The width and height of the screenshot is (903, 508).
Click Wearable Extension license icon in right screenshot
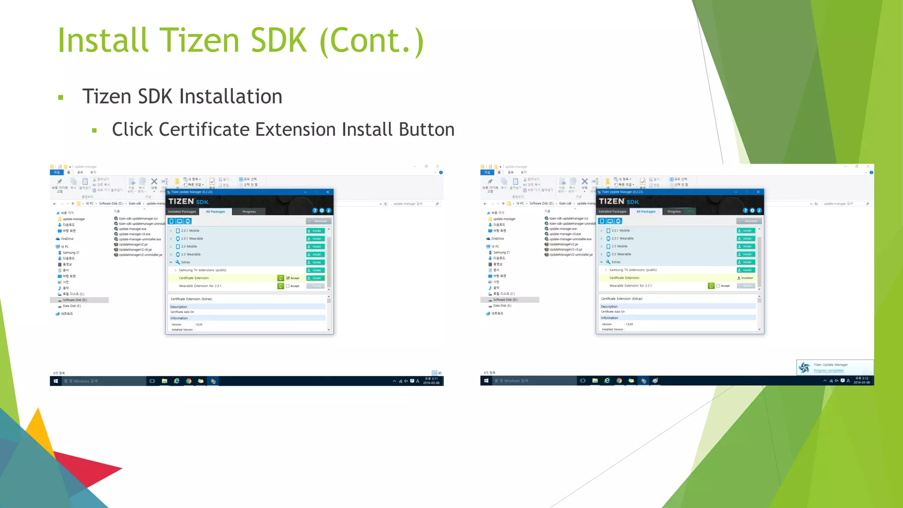click(x=711, y=286)
